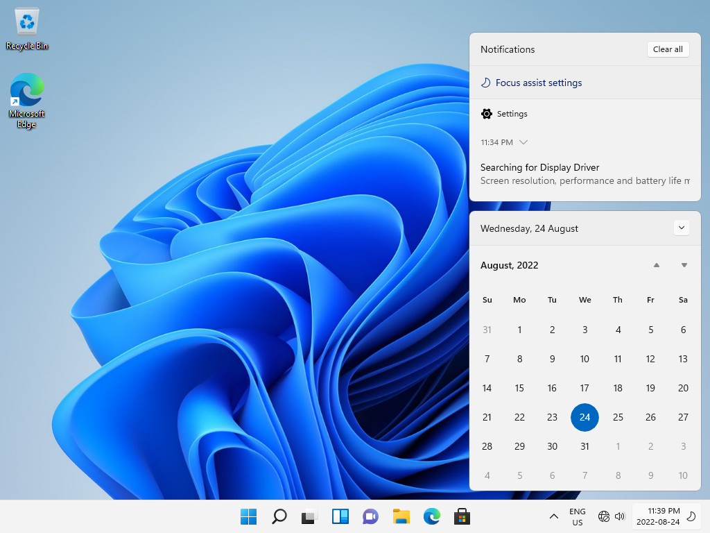Open the Widgets panel icon
Screen dimensions: 710x533
[x=340, y=516]
